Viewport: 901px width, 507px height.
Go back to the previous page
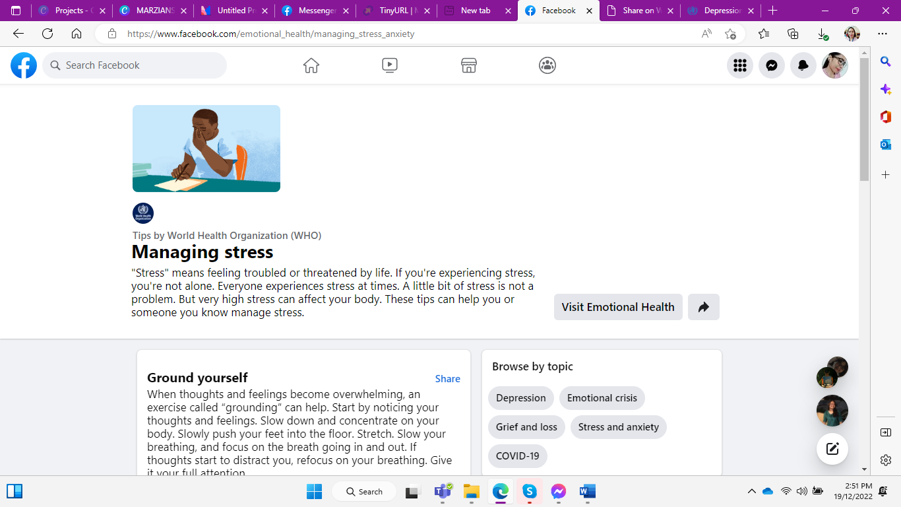pos(18,34)
